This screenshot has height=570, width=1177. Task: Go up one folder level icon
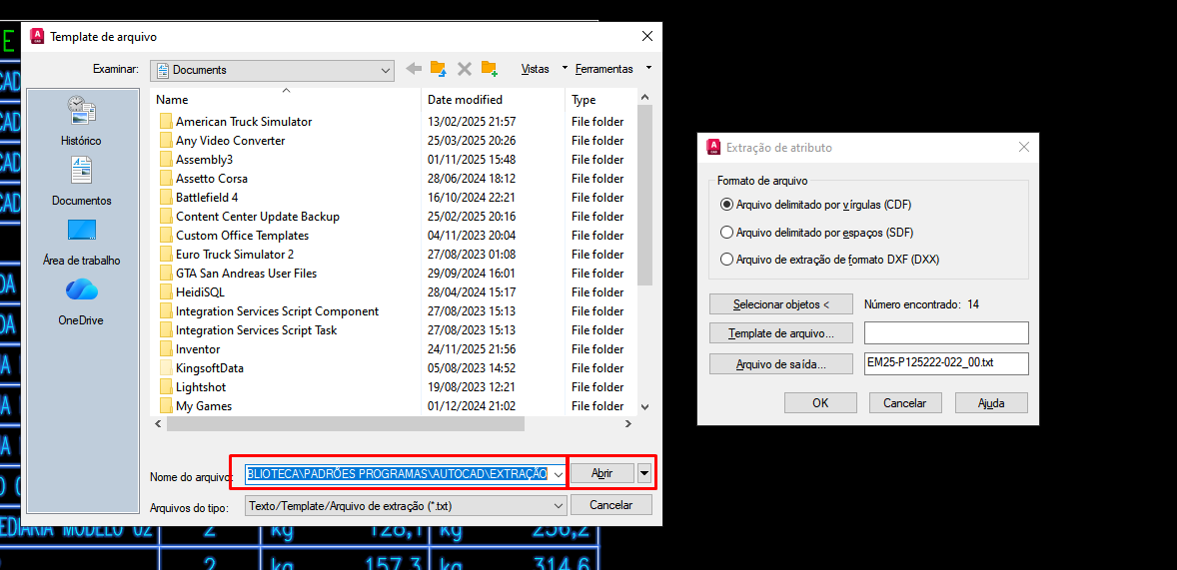(438, 69)
